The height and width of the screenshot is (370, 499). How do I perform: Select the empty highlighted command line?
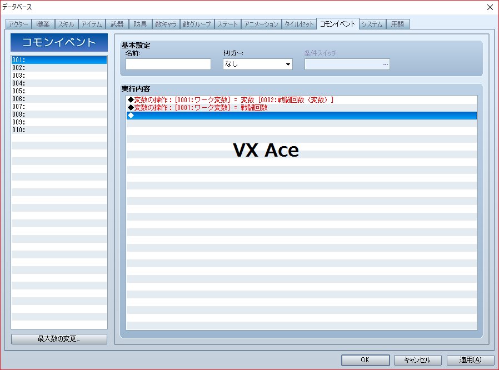pyautogui.click(x=302, y=116)
